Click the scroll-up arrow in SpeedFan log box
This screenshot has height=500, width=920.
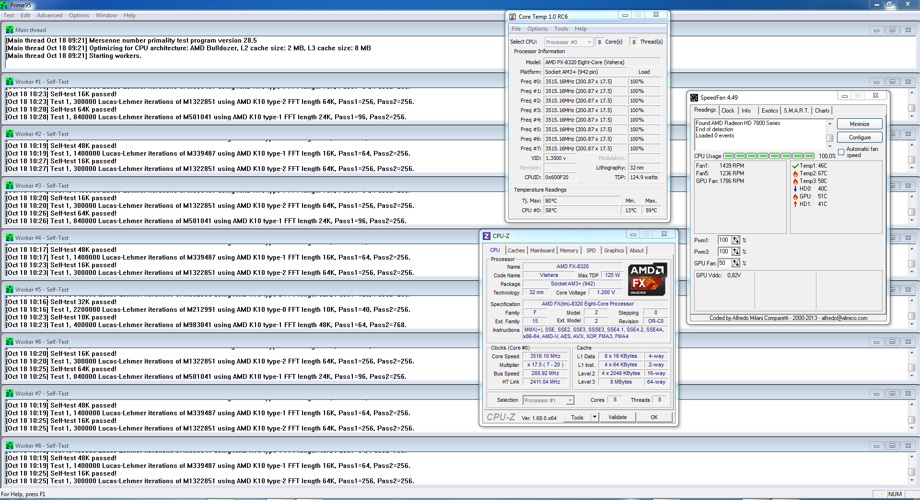829,123
